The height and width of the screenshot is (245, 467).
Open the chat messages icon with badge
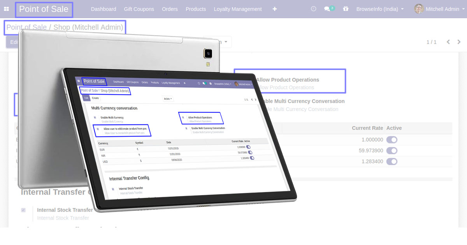click(x=328, y=9)
